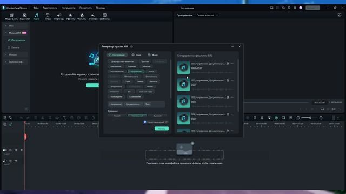Download the 002_Напряжение generated track
The height and width of the screenshot is (194, 346).
pos(228,80)
